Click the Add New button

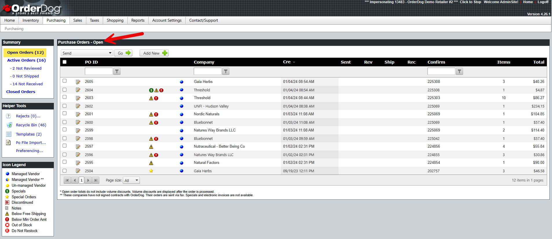pyautogui.click(x=154, y=53)
